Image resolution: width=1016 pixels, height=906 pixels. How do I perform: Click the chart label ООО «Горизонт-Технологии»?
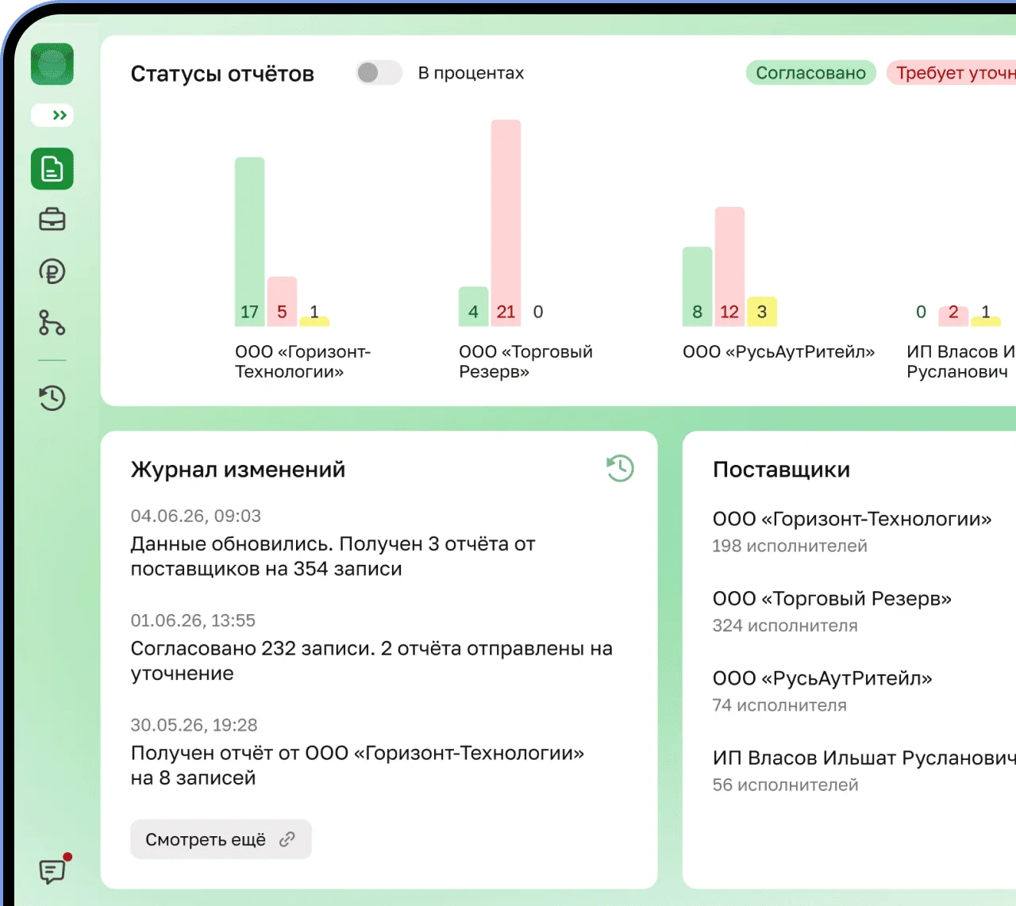pos(302,362)
